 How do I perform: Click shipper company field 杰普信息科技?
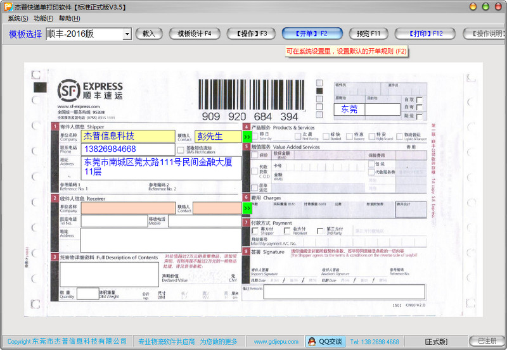[129, 136]
